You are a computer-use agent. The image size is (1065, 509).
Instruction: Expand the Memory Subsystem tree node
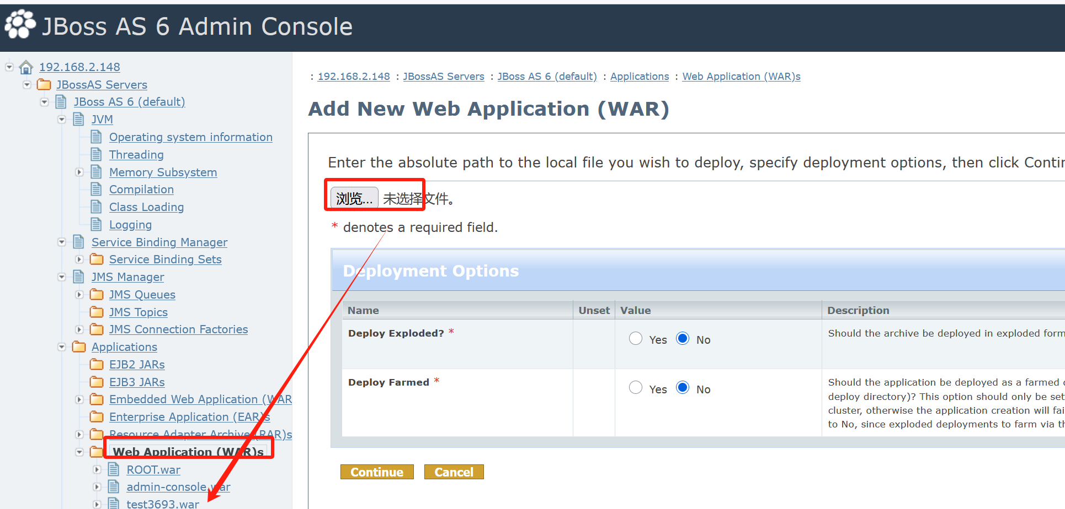click(79, 172)
